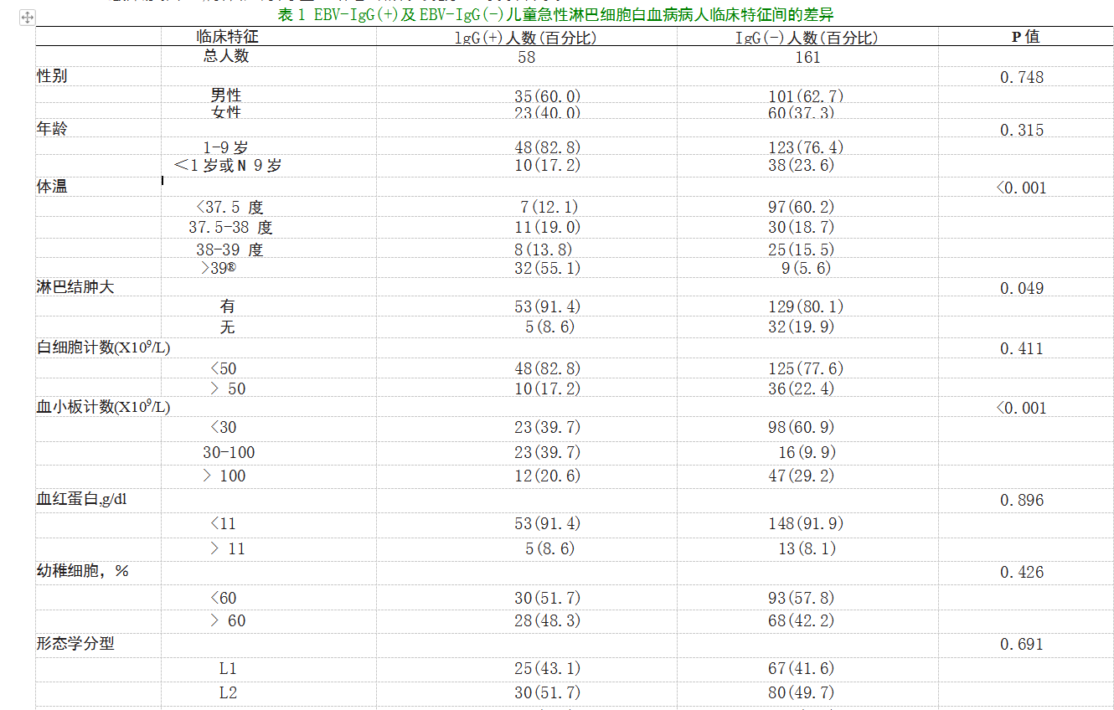
Task: Click the '形态学分型' row label
Action: coord(75,644)
